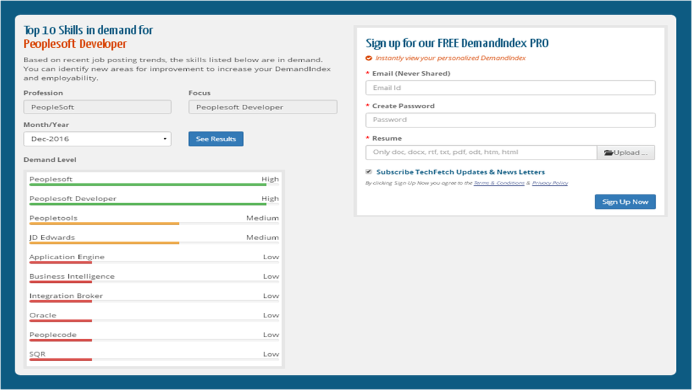Click the Peopletools skill label

(53, 218)
